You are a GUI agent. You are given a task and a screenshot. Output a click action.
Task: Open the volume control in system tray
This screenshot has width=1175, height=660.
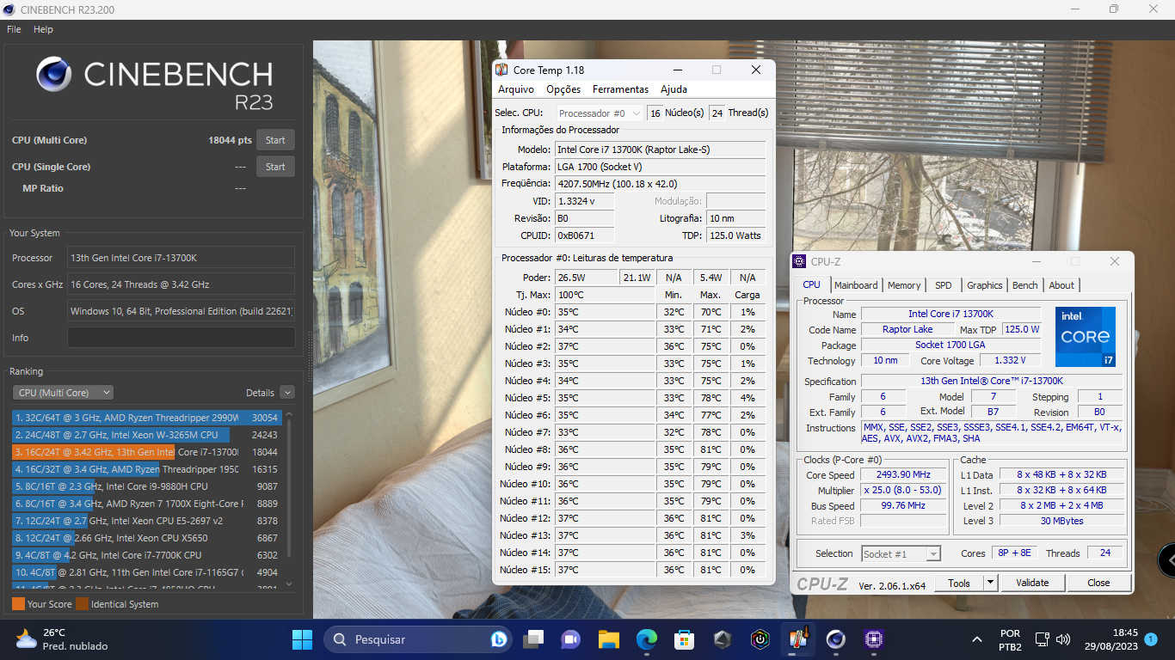click(1063, 639)
